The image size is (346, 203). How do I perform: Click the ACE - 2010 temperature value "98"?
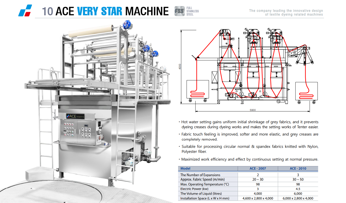[298, 184]
